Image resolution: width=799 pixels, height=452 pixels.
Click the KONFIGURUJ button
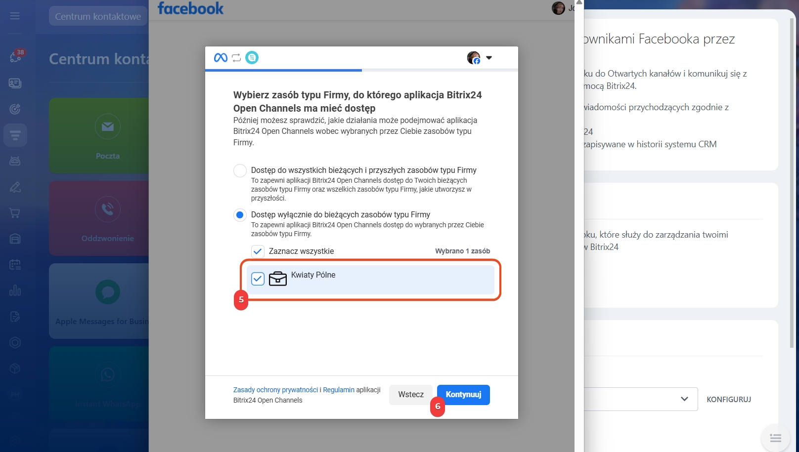tap(729, 399)
